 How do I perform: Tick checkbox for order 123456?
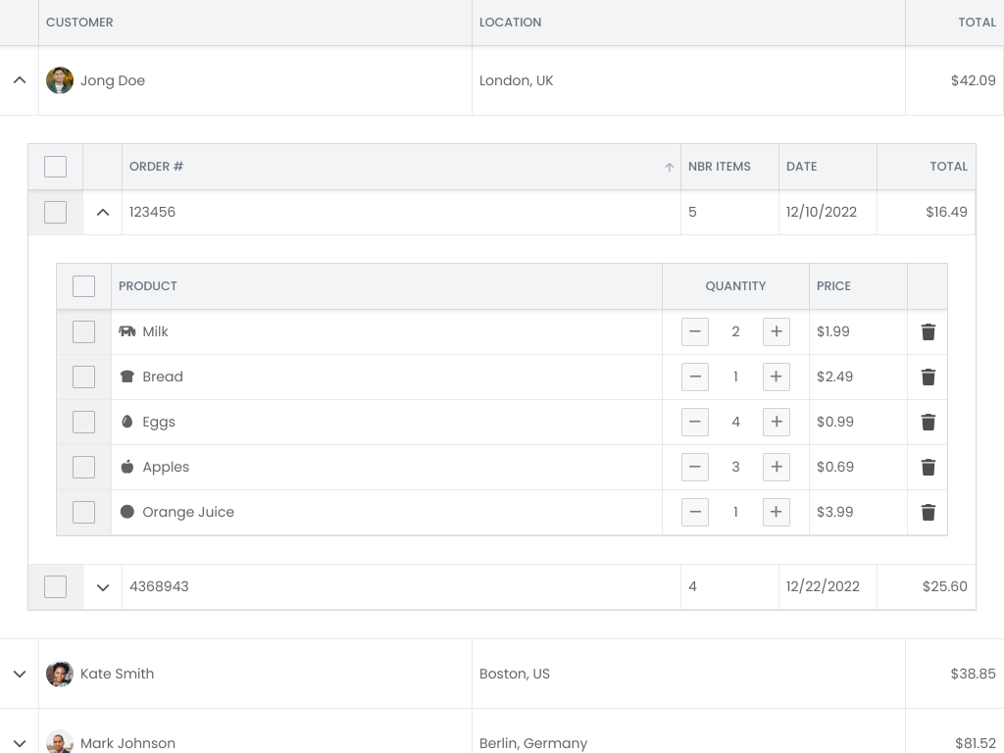pyautogui.click(x=55, y=212)
